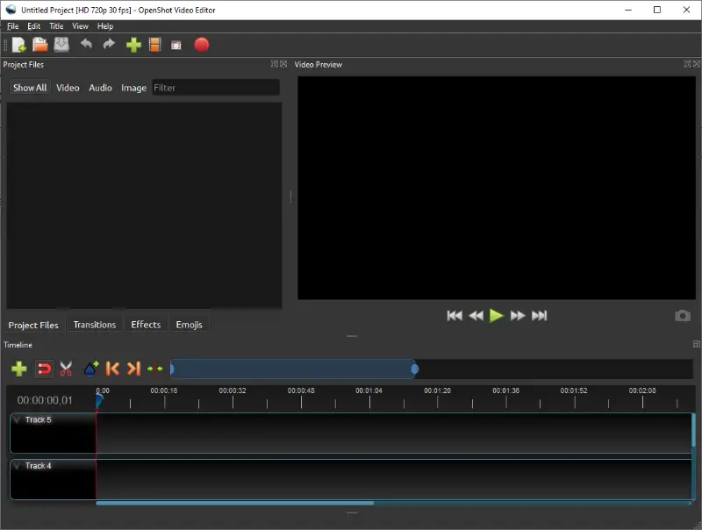Filter project files by Audio
The width and height of the screenshot is (702, 530).
pyautogui.click(x=100, y=88)
